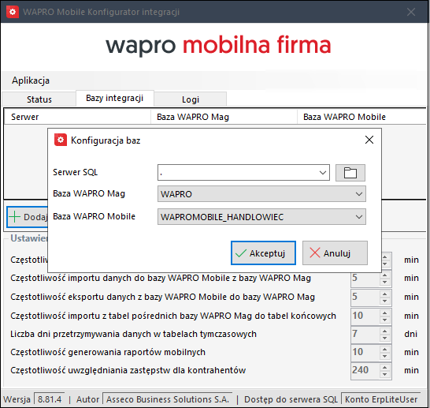
Task: Decrease mobile reports generation frequency
Action: coord(385,357)
